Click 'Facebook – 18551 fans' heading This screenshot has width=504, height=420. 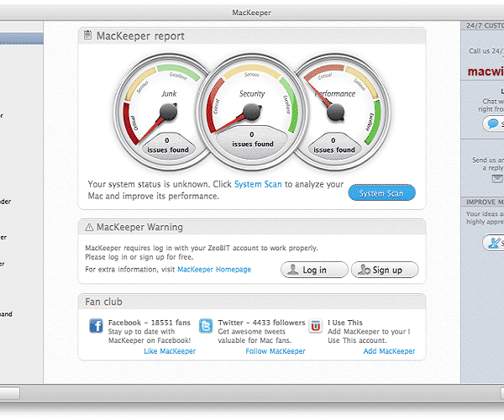click(x=150, y=323)
